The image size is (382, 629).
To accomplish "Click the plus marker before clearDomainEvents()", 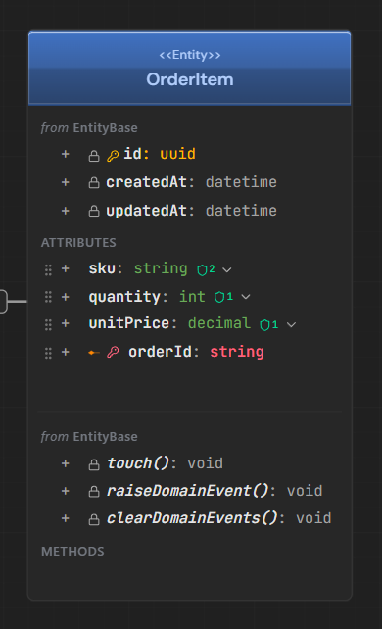I will (66, 518).
